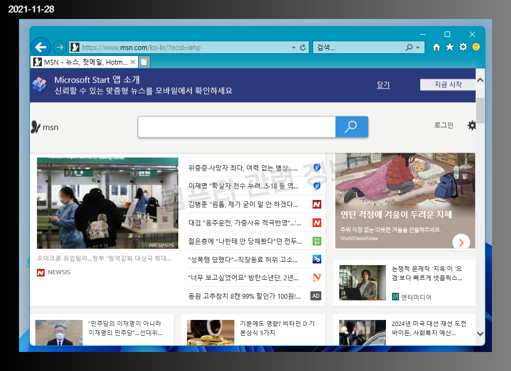Click red N icon beside 대검 headline
The image size is (511, 371).
[x=317, y=223]
